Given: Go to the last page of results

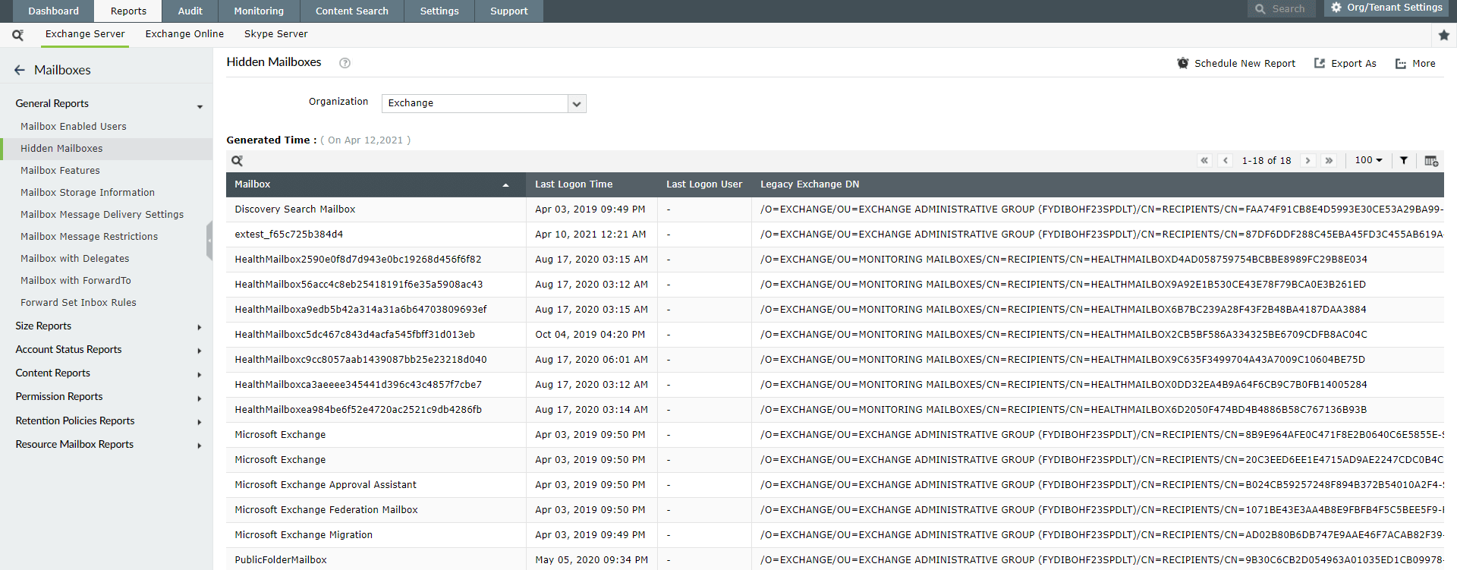Looking at the screenshot, I should click(1329, 160).
